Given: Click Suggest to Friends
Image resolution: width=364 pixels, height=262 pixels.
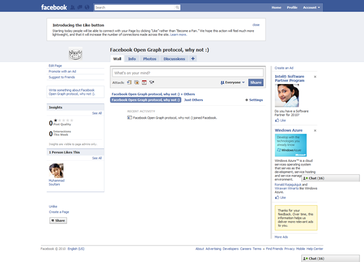Looking at the screenshot, I should tap(62, 77).
